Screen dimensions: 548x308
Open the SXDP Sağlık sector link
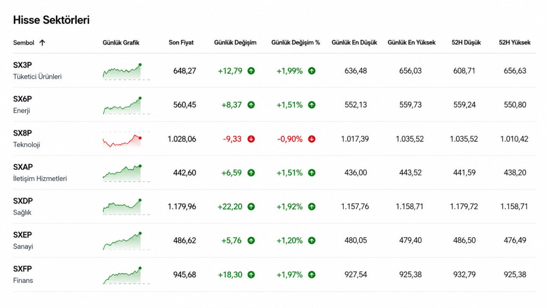click(x=23, y=207)
